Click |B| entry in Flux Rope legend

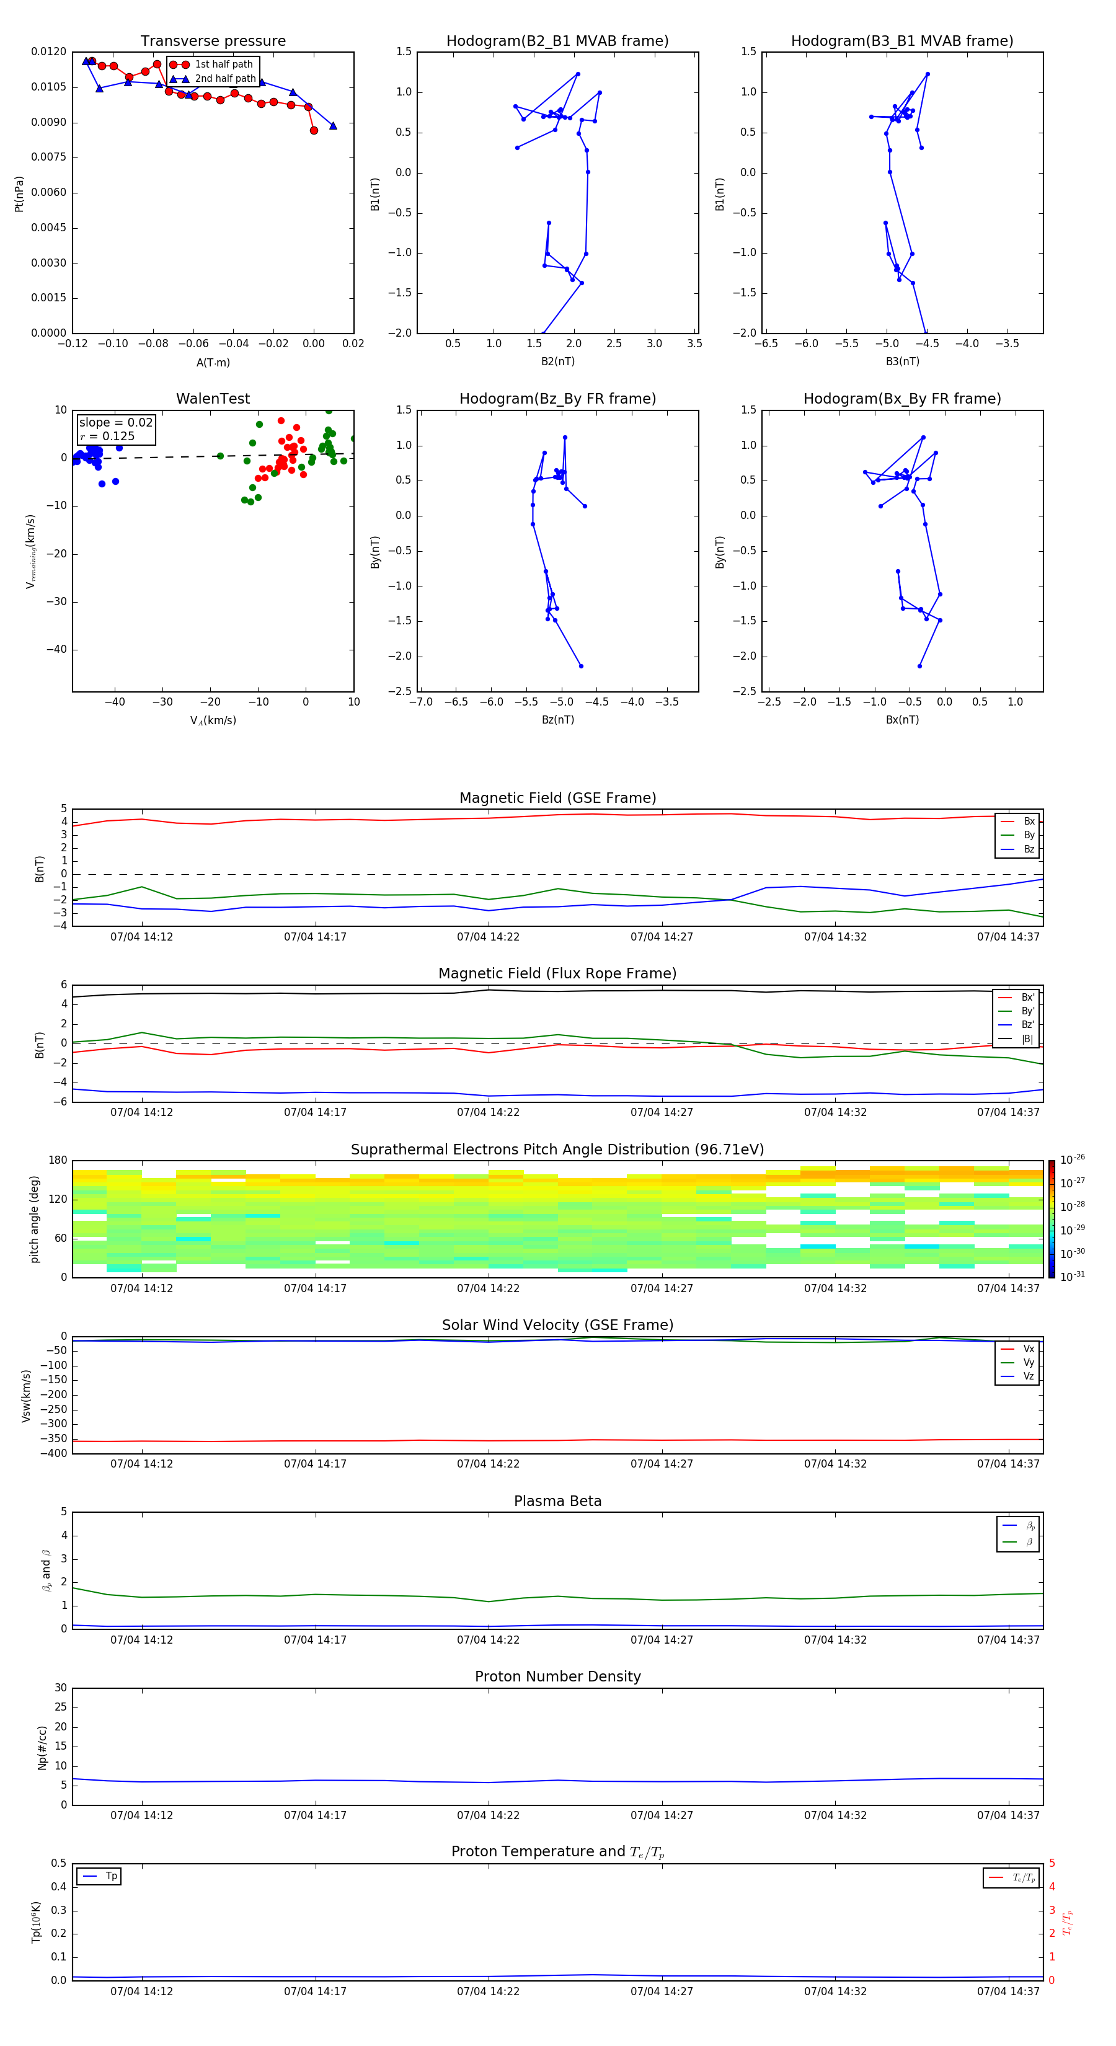click(x=1017, y=1039)
